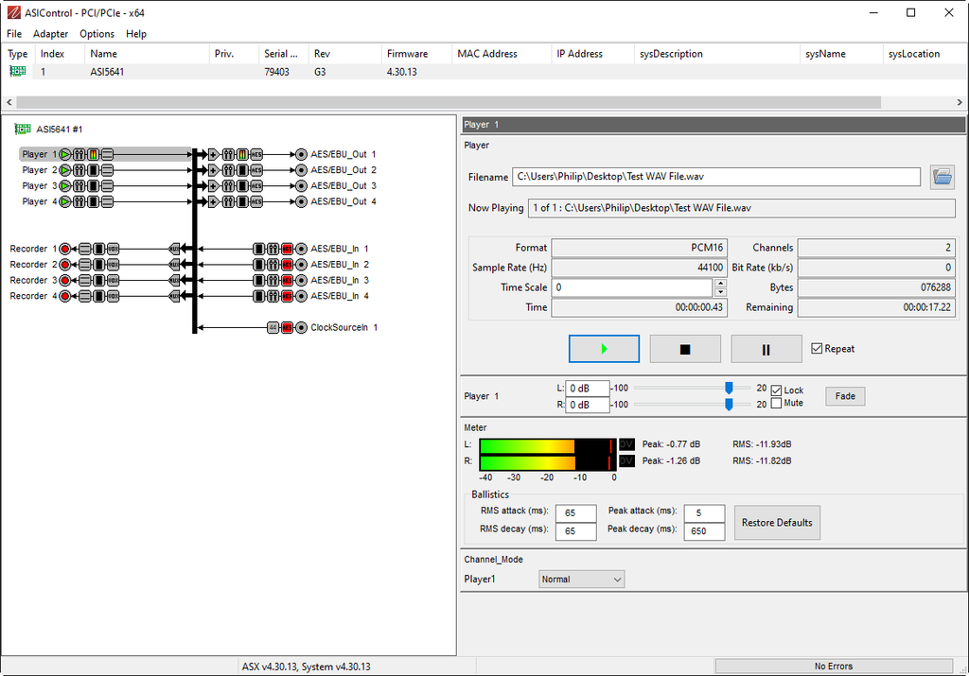Screen dimensions: 969x676
Task: Click the AES/EBU_Out 4 mixer plus icon
Action: (x=213, y=202)
